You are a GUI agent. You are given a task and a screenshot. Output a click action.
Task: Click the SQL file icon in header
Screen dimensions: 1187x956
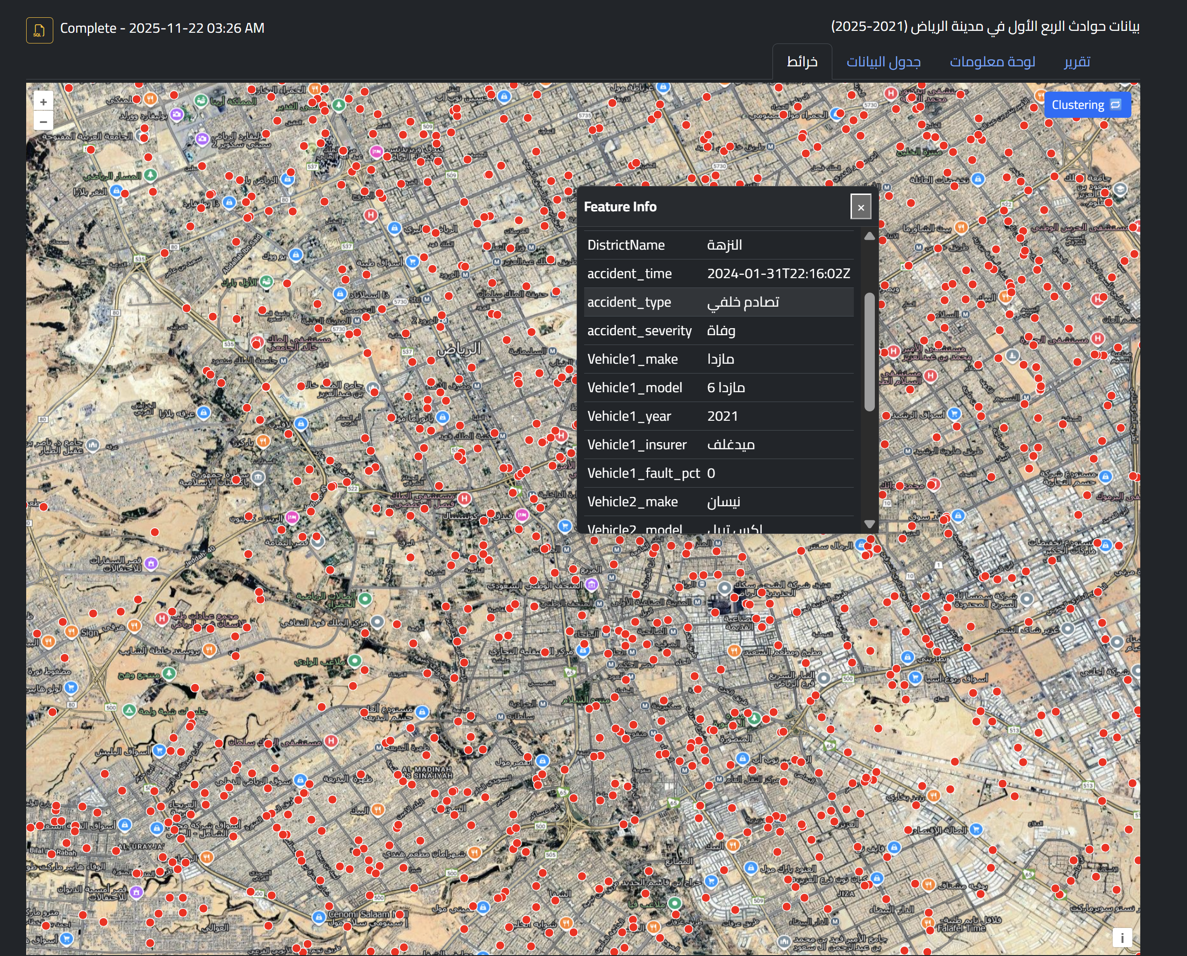(x=39, y=30)
